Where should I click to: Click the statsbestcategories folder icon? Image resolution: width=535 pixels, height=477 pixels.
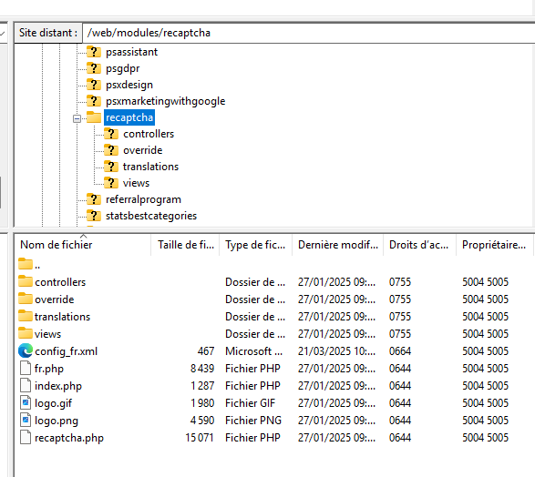point(94,216)
